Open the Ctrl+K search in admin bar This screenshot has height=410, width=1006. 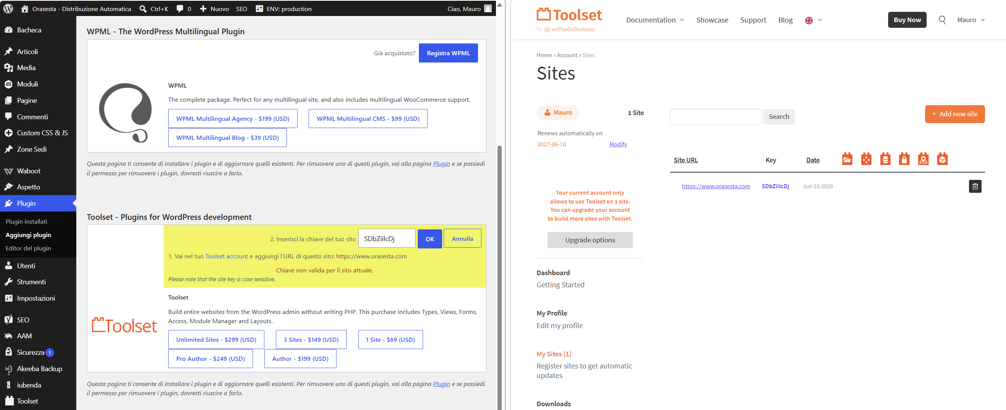click(x=154, y=9)
